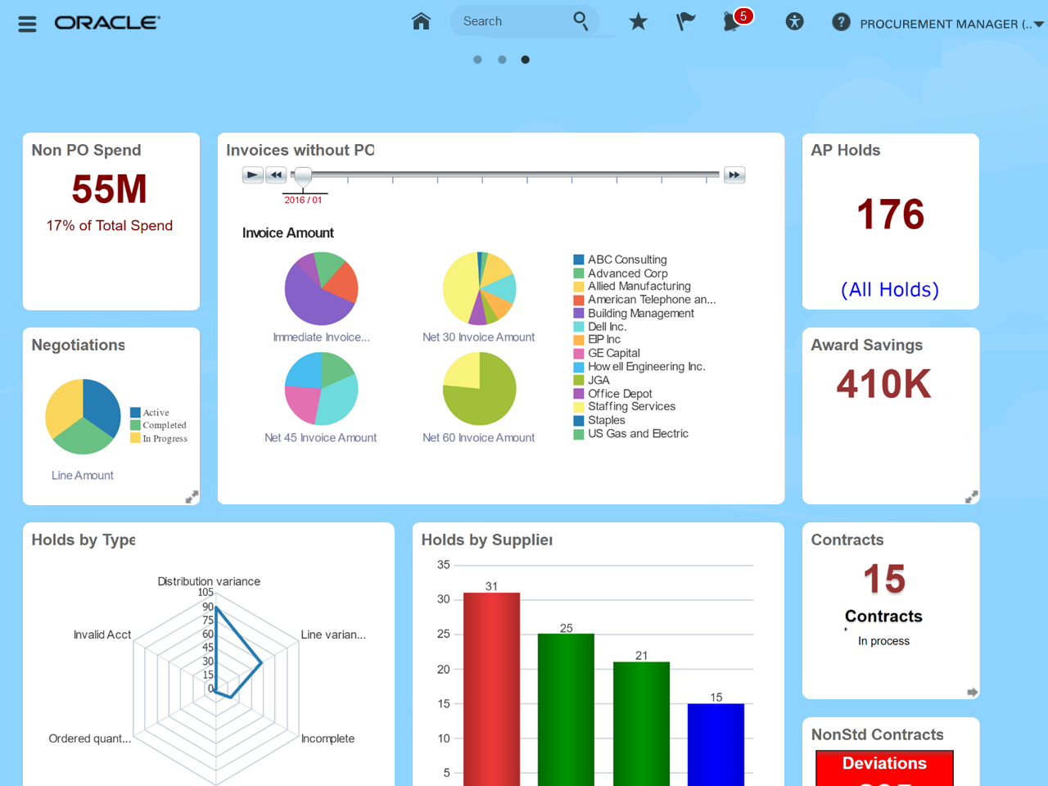Click the Holds by Supplier tile title

point(487,540)
